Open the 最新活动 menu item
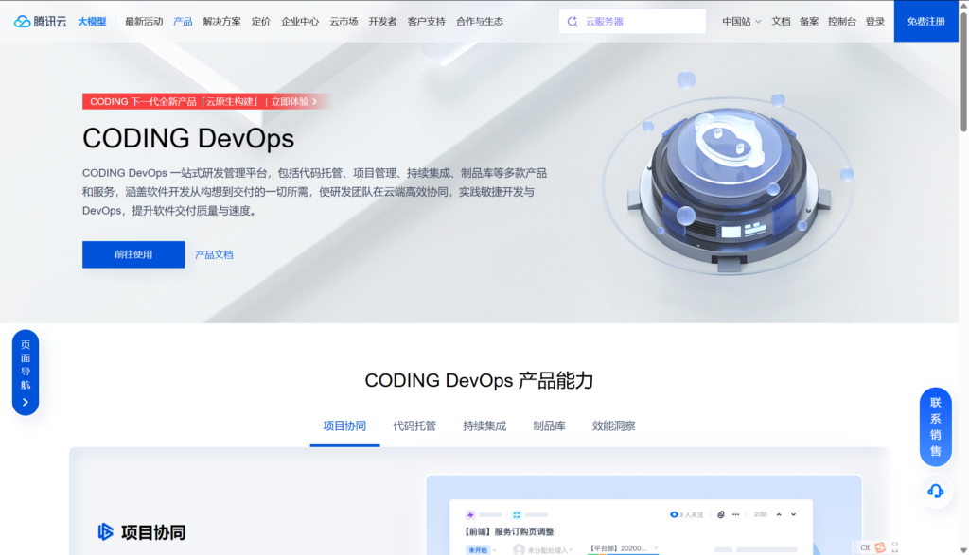This screenshot has width=969, height=555. [144, 22]
